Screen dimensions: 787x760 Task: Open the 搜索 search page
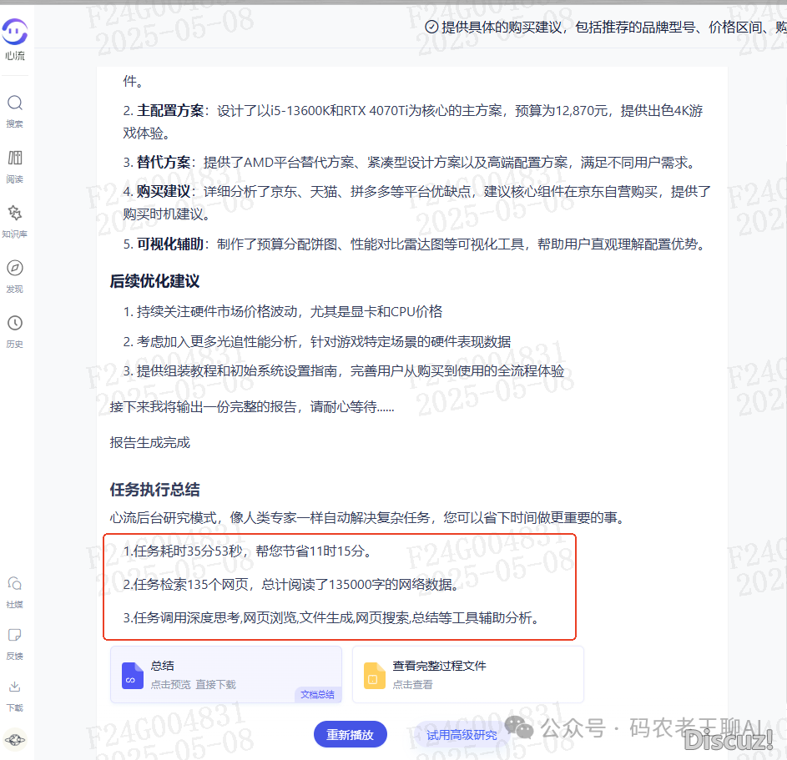[x=15, y=110]
